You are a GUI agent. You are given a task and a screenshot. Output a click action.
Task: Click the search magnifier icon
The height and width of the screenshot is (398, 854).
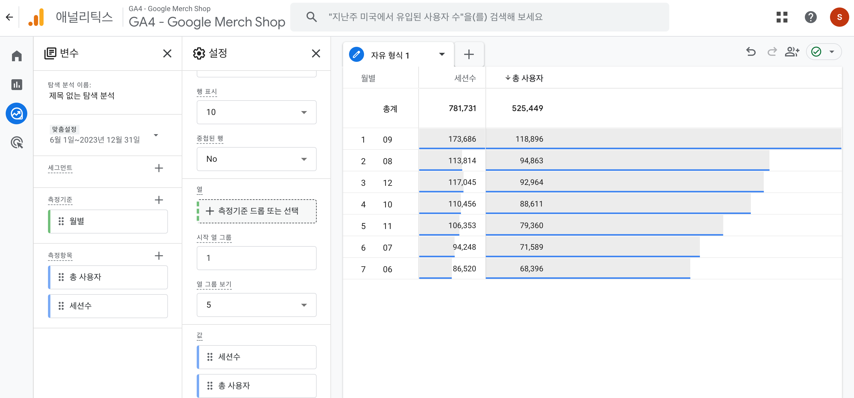pos(311,17)
